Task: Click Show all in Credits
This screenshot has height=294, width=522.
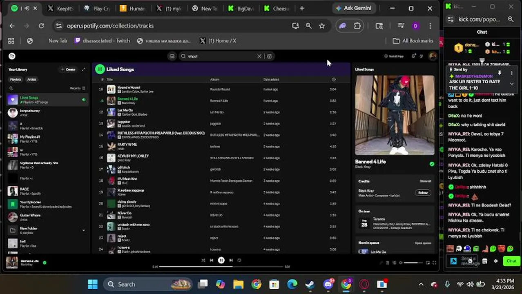Action: tap(425, 181)
